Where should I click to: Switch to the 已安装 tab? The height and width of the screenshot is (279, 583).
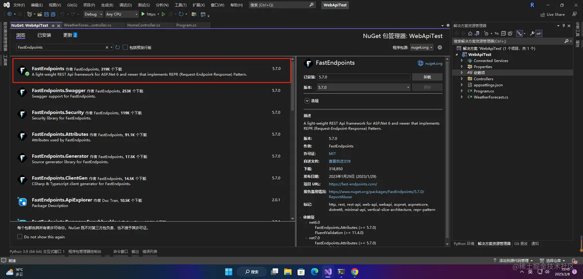[x=44, y=35]
